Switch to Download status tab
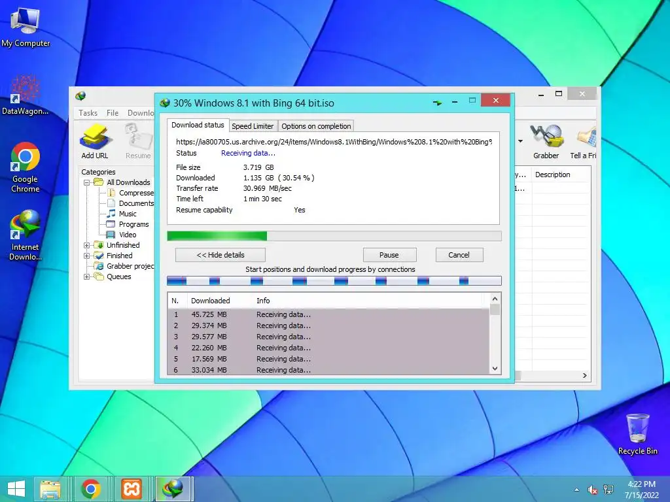The width and height of the screenshot is (670, 502). [x=198, y=125]
